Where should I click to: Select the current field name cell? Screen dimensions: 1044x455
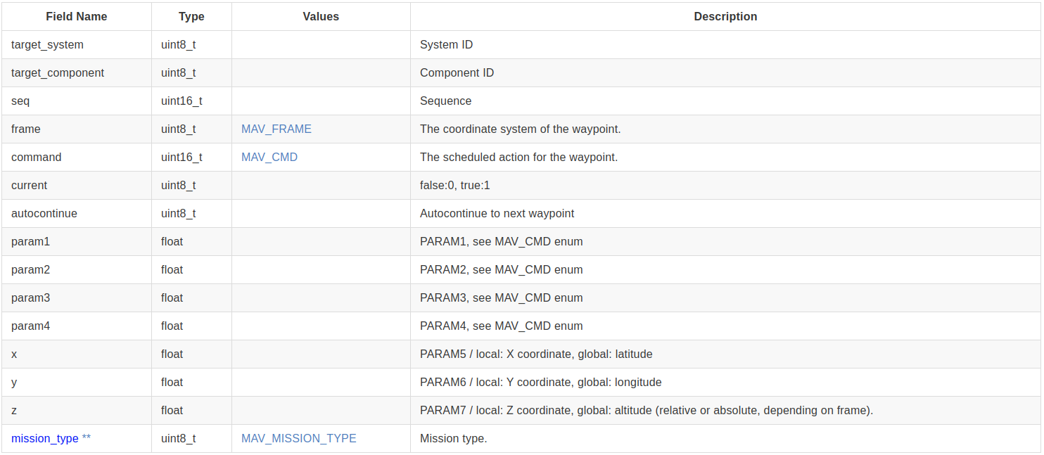coord(77,185)
